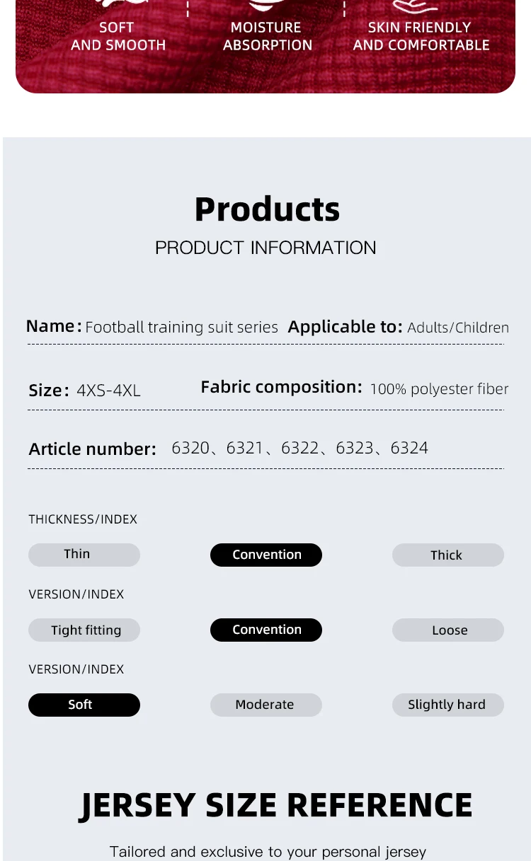
Task: Choose Convention beside Tight fitting
Action: (266, 630)
